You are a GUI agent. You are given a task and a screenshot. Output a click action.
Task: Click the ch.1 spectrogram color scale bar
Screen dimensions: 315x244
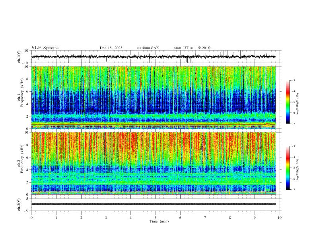(288, 102)
